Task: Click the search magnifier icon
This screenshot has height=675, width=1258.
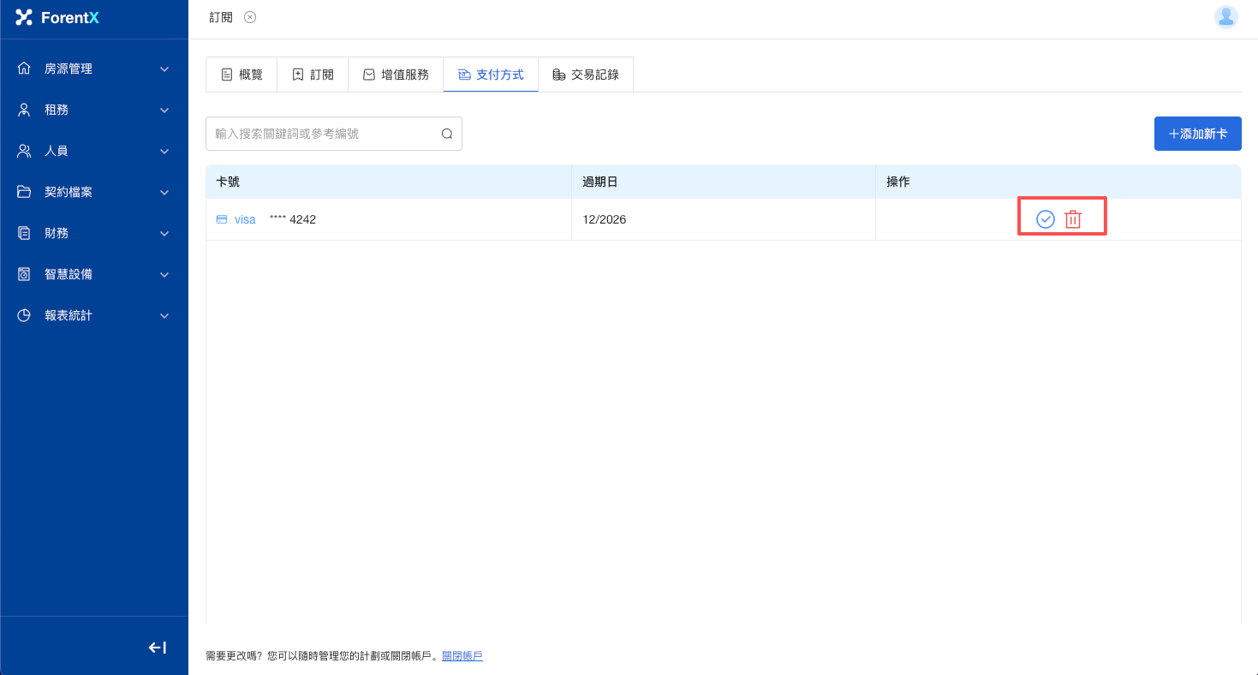Action: (x=446, y=134)
